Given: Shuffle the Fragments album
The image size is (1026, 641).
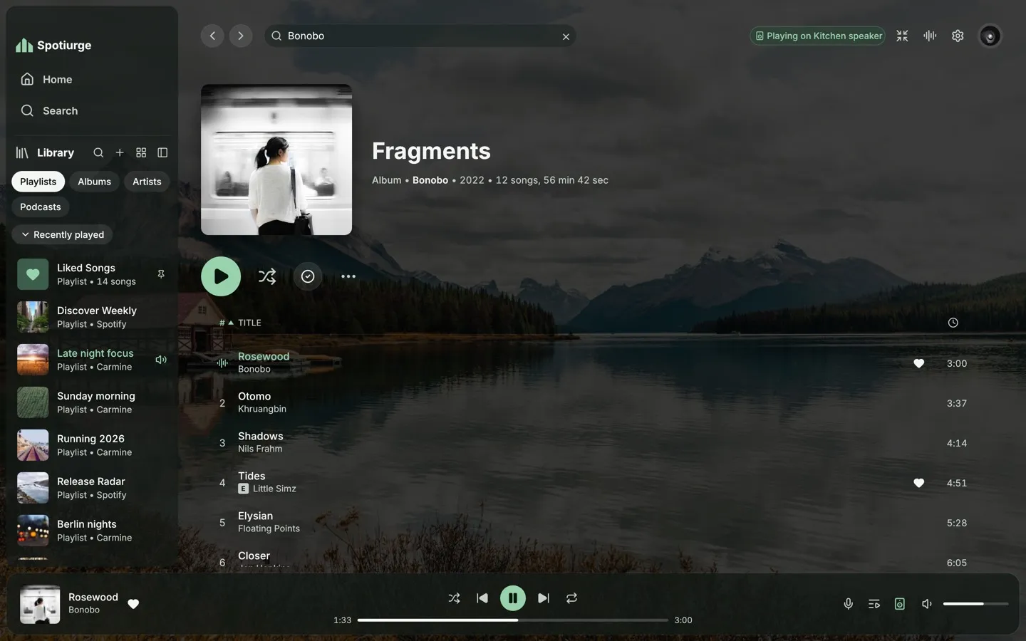Looking at the screenshot, I should [x=267, y=276].
